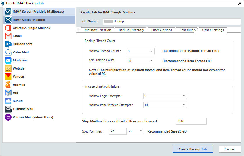
Task: Click the Cancel button
Action: click(x=230, y=149)
